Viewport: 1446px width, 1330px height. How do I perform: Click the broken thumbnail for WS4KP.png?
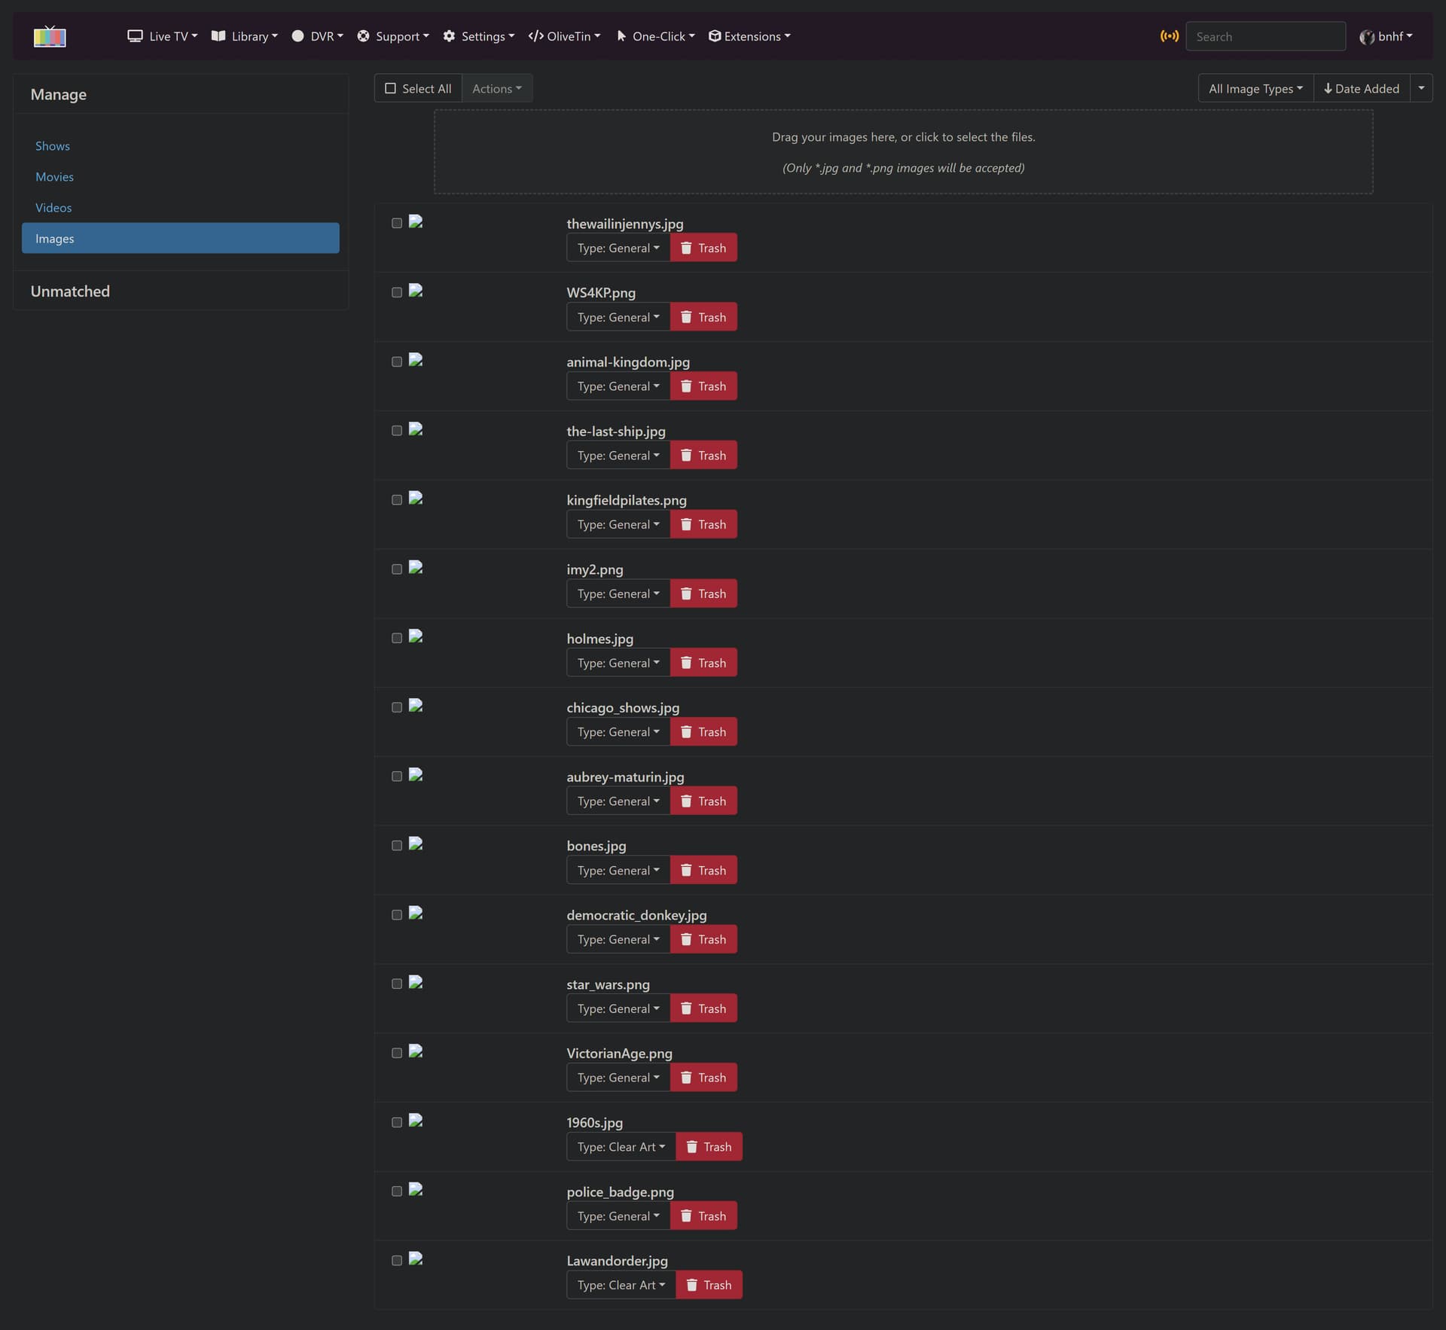point(416,291)
